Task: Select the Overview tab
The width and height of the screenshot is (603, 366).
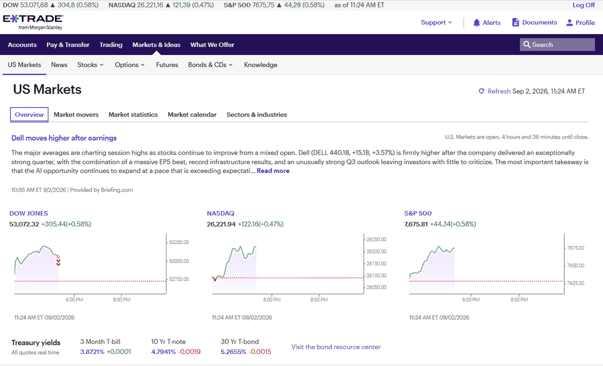Action: click(x=29, y=115)
